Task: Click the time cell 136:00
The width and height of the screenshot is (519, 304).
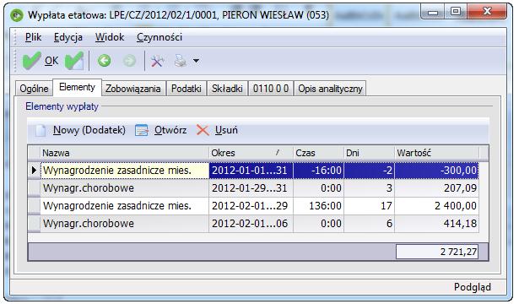Action: point(318,206)
